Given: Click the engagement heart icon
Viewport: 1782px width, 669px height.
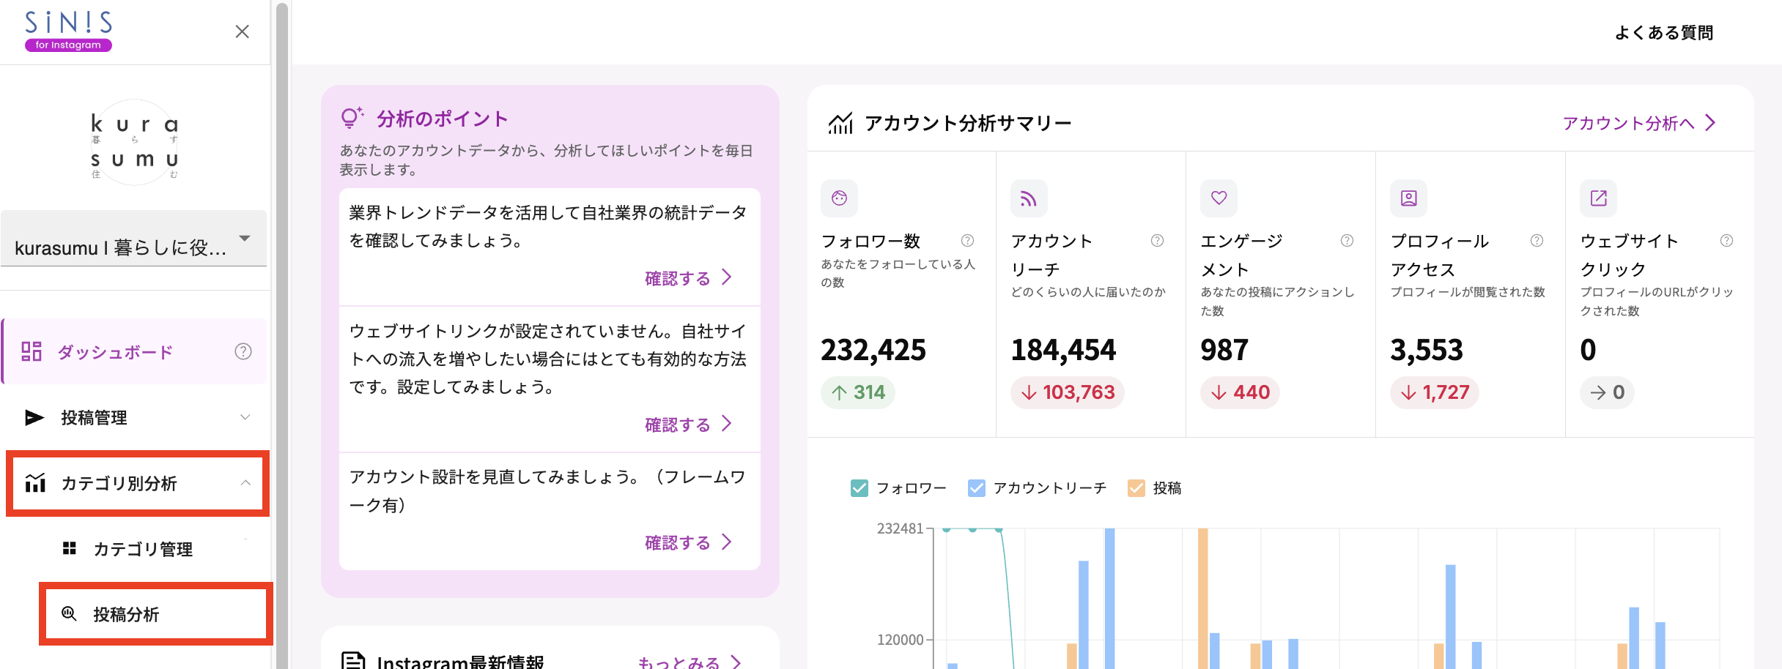Looking at the screenshot, I should [x=1219, y=198].
